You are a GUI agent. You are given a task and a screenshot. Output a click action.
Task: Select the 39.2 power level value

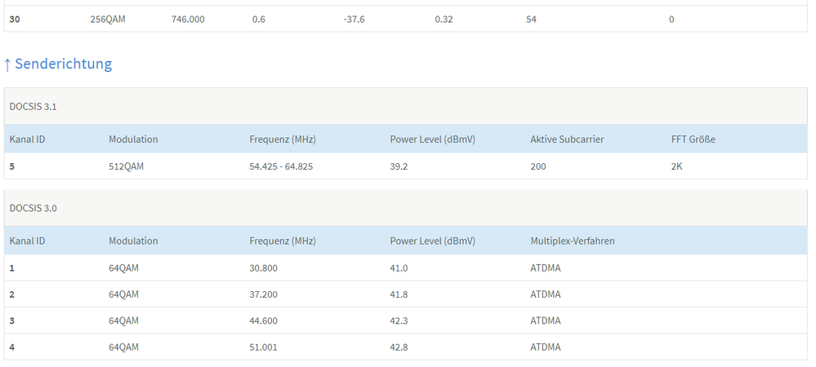tap(399, 166)
